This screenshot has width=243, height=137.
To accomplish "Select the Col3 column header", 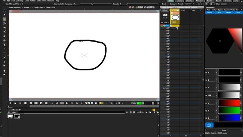I will click(193, 10).
